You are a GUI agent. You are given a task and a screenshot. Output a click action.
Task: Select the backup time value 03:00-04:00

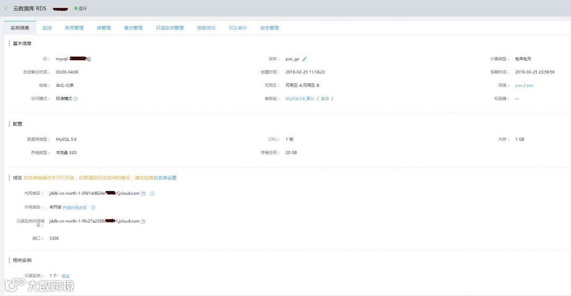point(67,72)
